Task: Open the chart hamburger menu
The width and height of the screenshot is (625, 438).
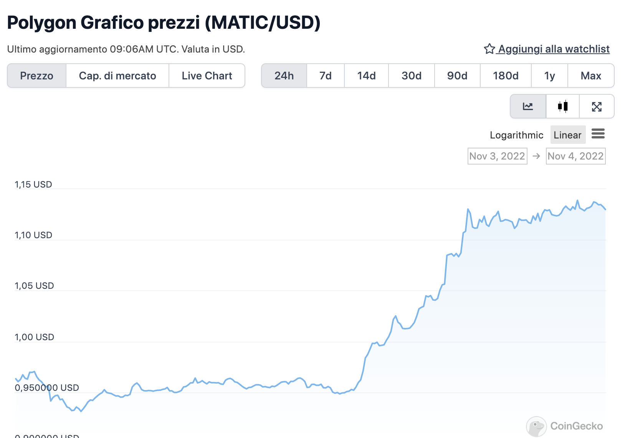Action: pyautogui.click(x=598, y=134)
